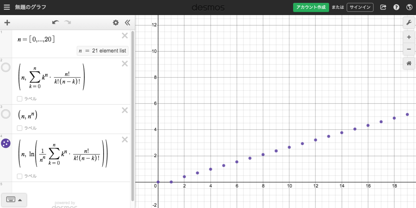This screenshot has width=416, height=208.
Task: Redo the last action
Action: coord(67,22)
